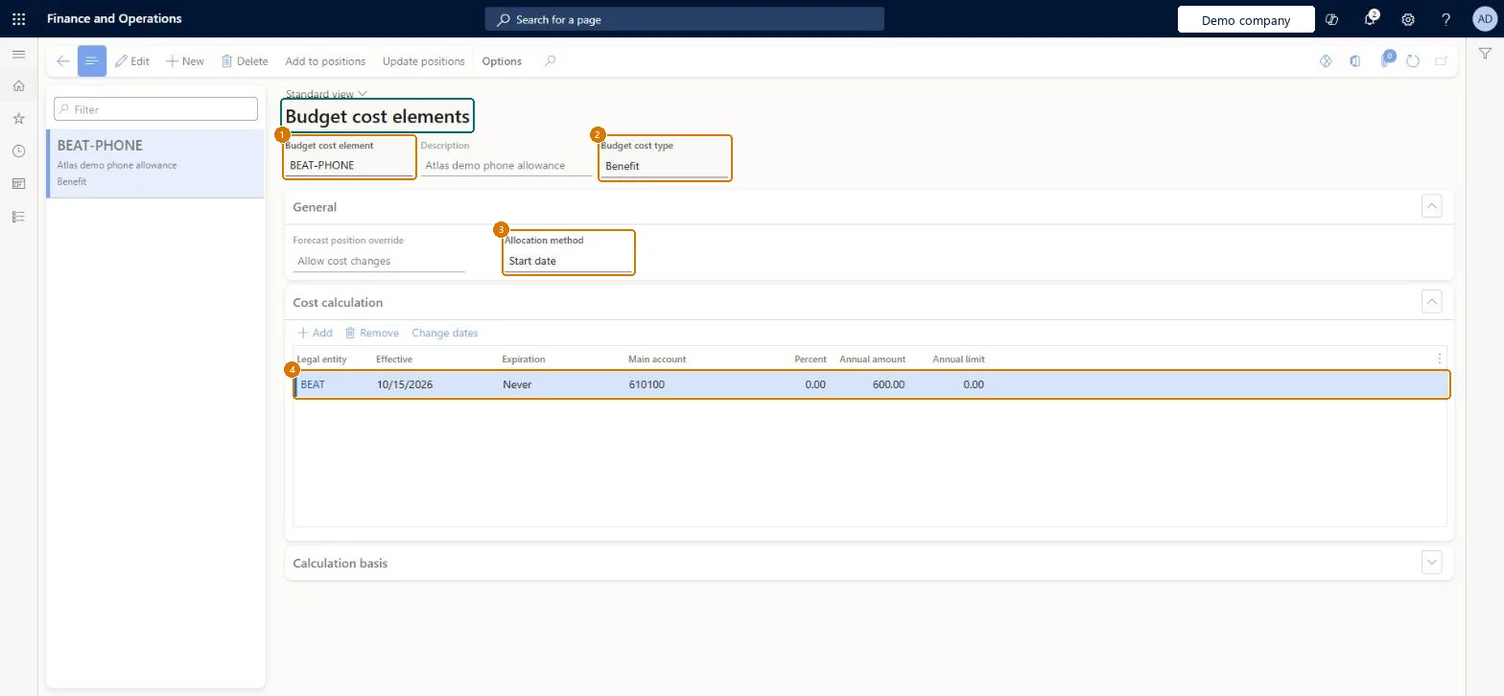Image resolution: width=1504 pixels, height=696 pixels.
Task: Open page in new window icon
Action: [1441, 61]
